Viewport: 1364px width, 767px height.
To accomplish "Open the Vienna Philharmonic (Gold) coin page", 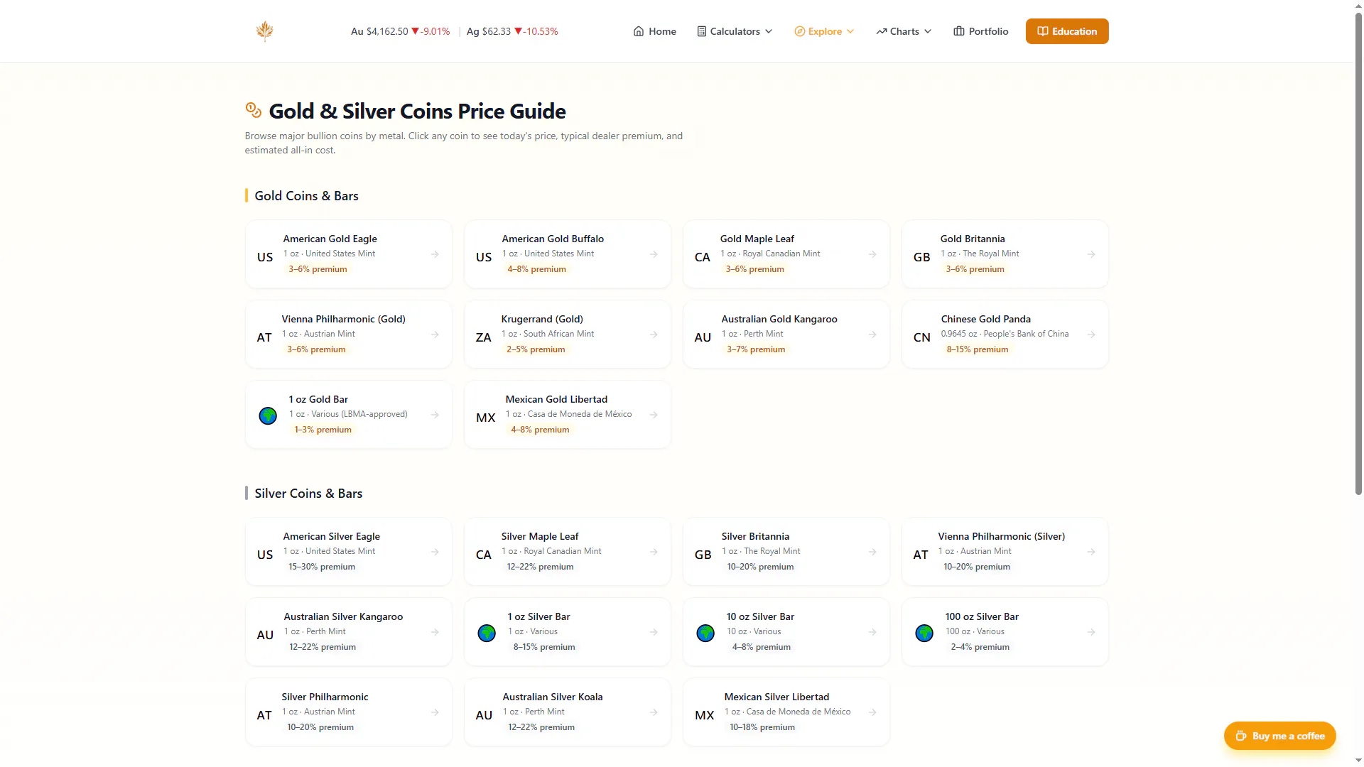I will tap(349, 334).
